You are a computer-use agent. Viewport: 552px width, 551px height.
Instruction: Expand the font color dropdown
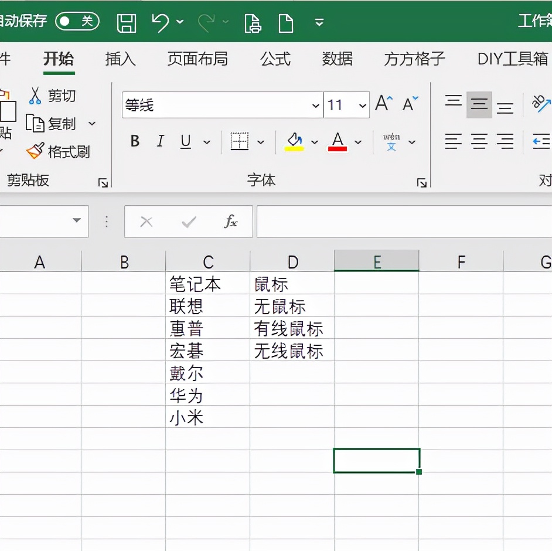[357, 142]
